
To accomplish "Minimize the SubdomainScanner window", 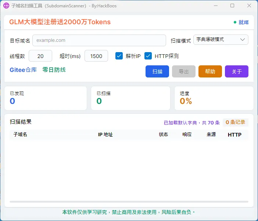I will [216, 6].
